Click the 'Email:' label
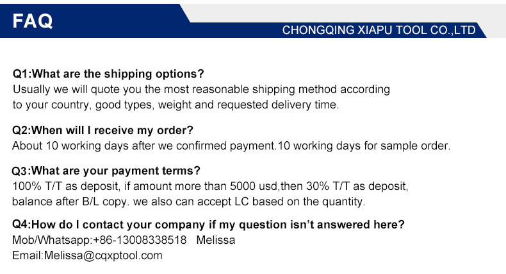The image size is (506, 274). coord(28,255)
